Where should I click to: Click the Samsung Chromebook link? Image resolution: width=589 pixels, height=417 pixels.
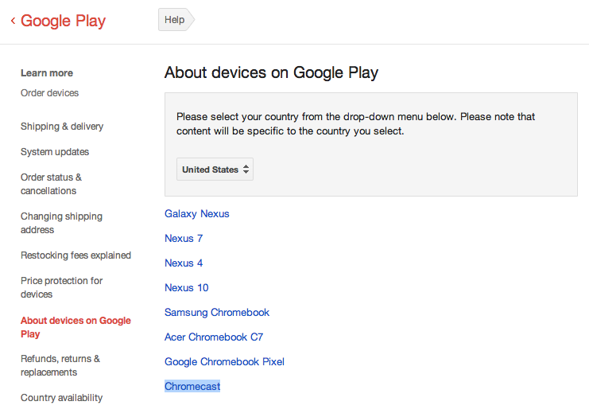217,312
